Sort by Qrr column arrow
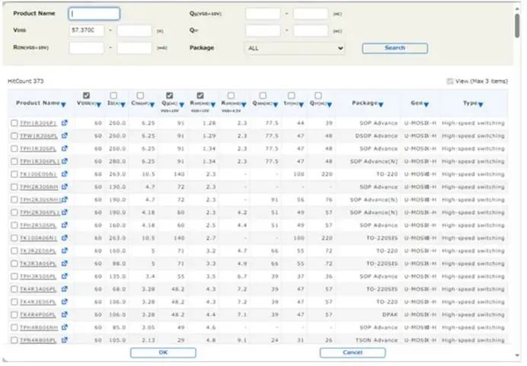 coord(329,105)
